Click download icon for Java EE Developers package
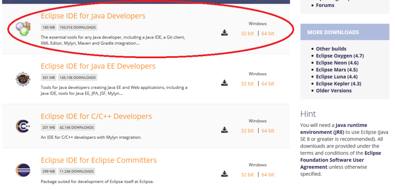 point(224,83)
